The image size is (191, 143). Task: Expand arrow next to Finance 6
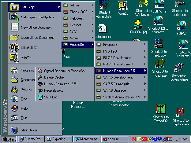tap(145, 44)
